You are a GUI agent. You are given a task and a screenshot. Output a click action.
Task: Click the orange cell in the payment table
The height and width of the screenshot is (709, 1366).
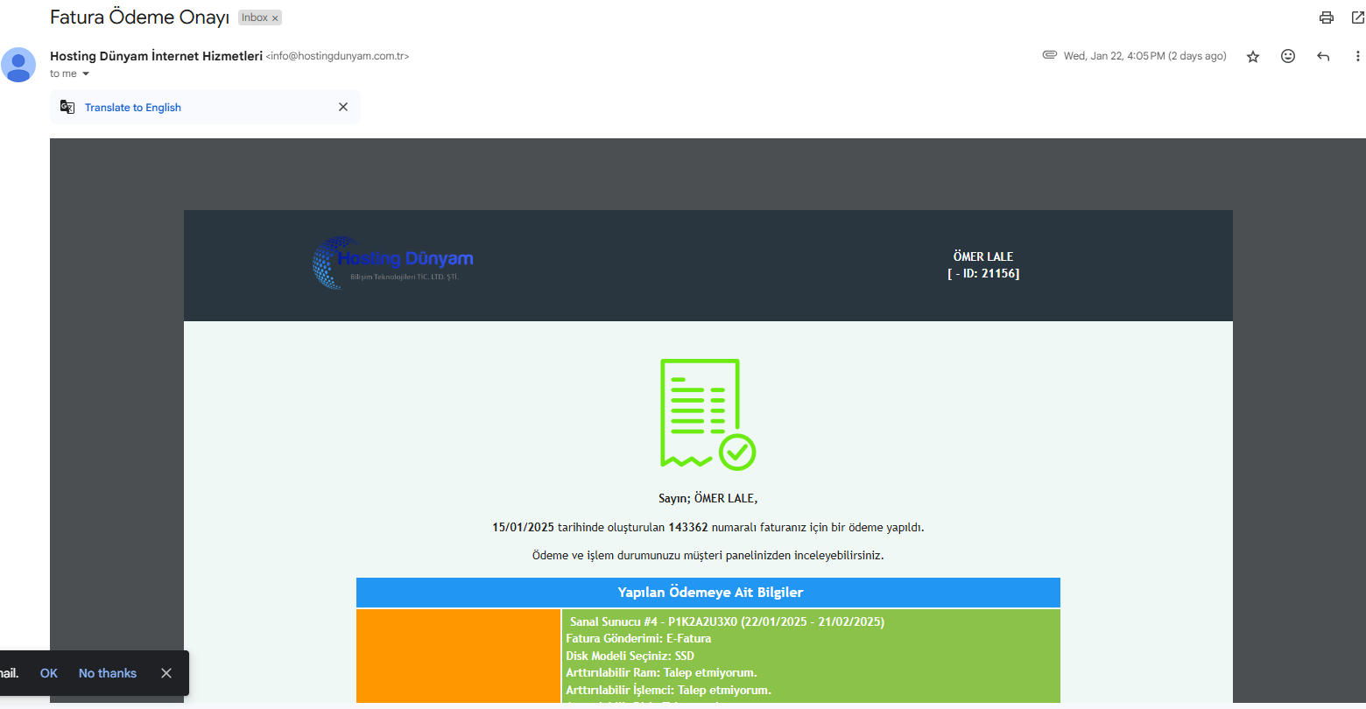click(458, 656)
